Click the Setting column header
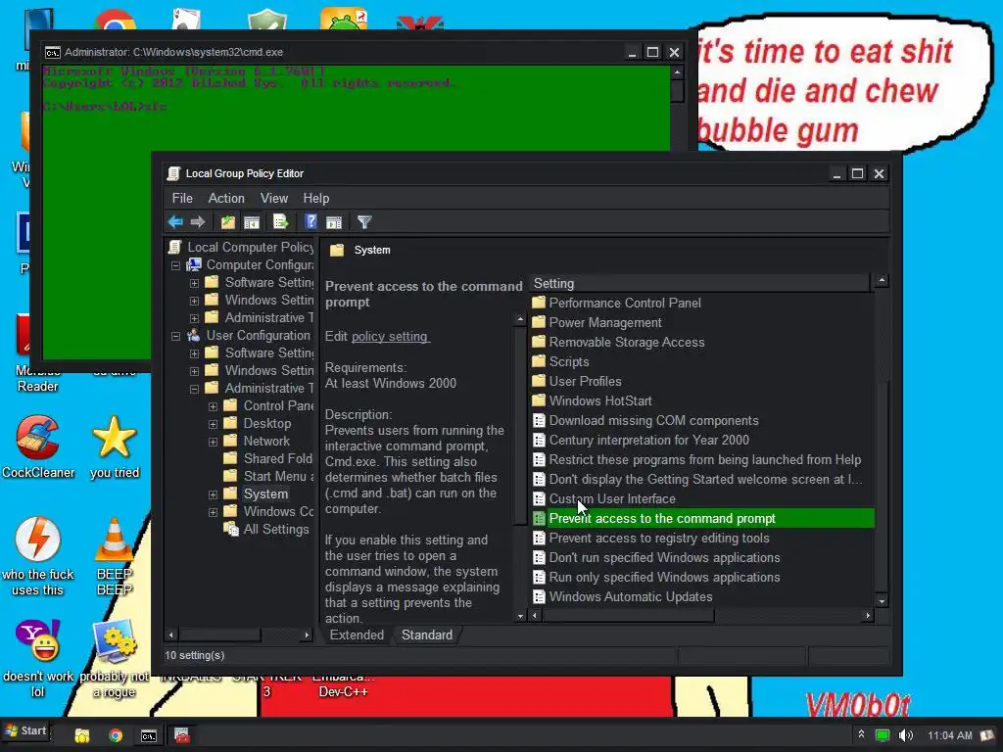Viewport: 1003px width, 752px height. [699, 283]
